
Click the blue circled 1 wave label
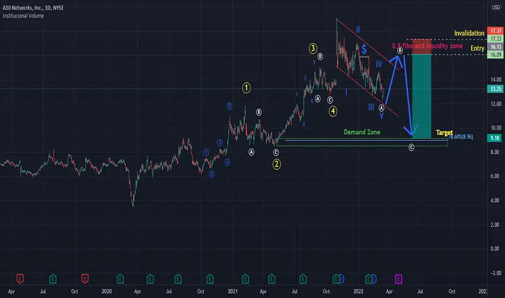tap(206, 152)
